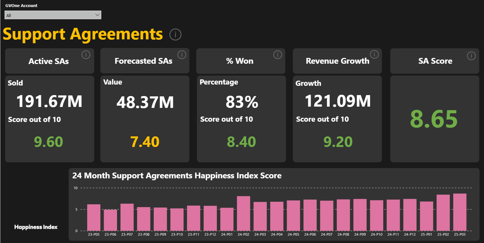Select the Revenue Growth header tile
The width and height of the screenshot is (484, 243).
coord(337,61)
